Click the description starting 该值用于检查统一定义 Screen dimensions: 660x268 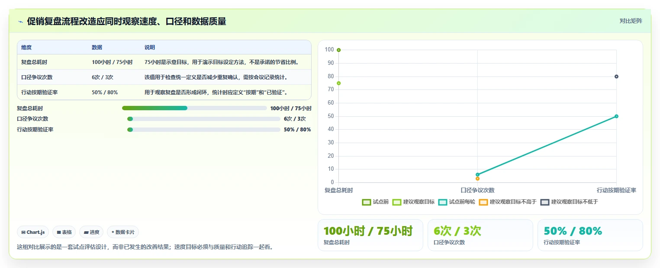click(216, 77)
